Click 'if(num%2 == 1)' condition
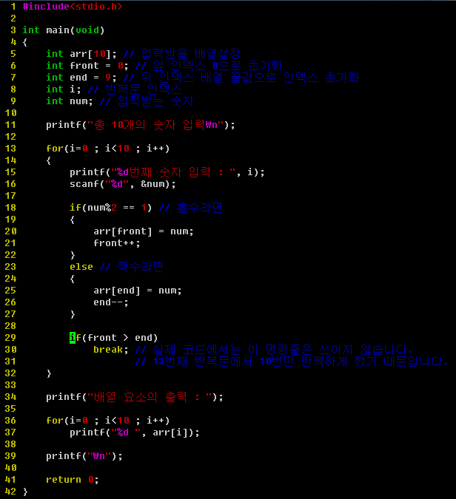This screenshot has height=499, width=456. 110,208
